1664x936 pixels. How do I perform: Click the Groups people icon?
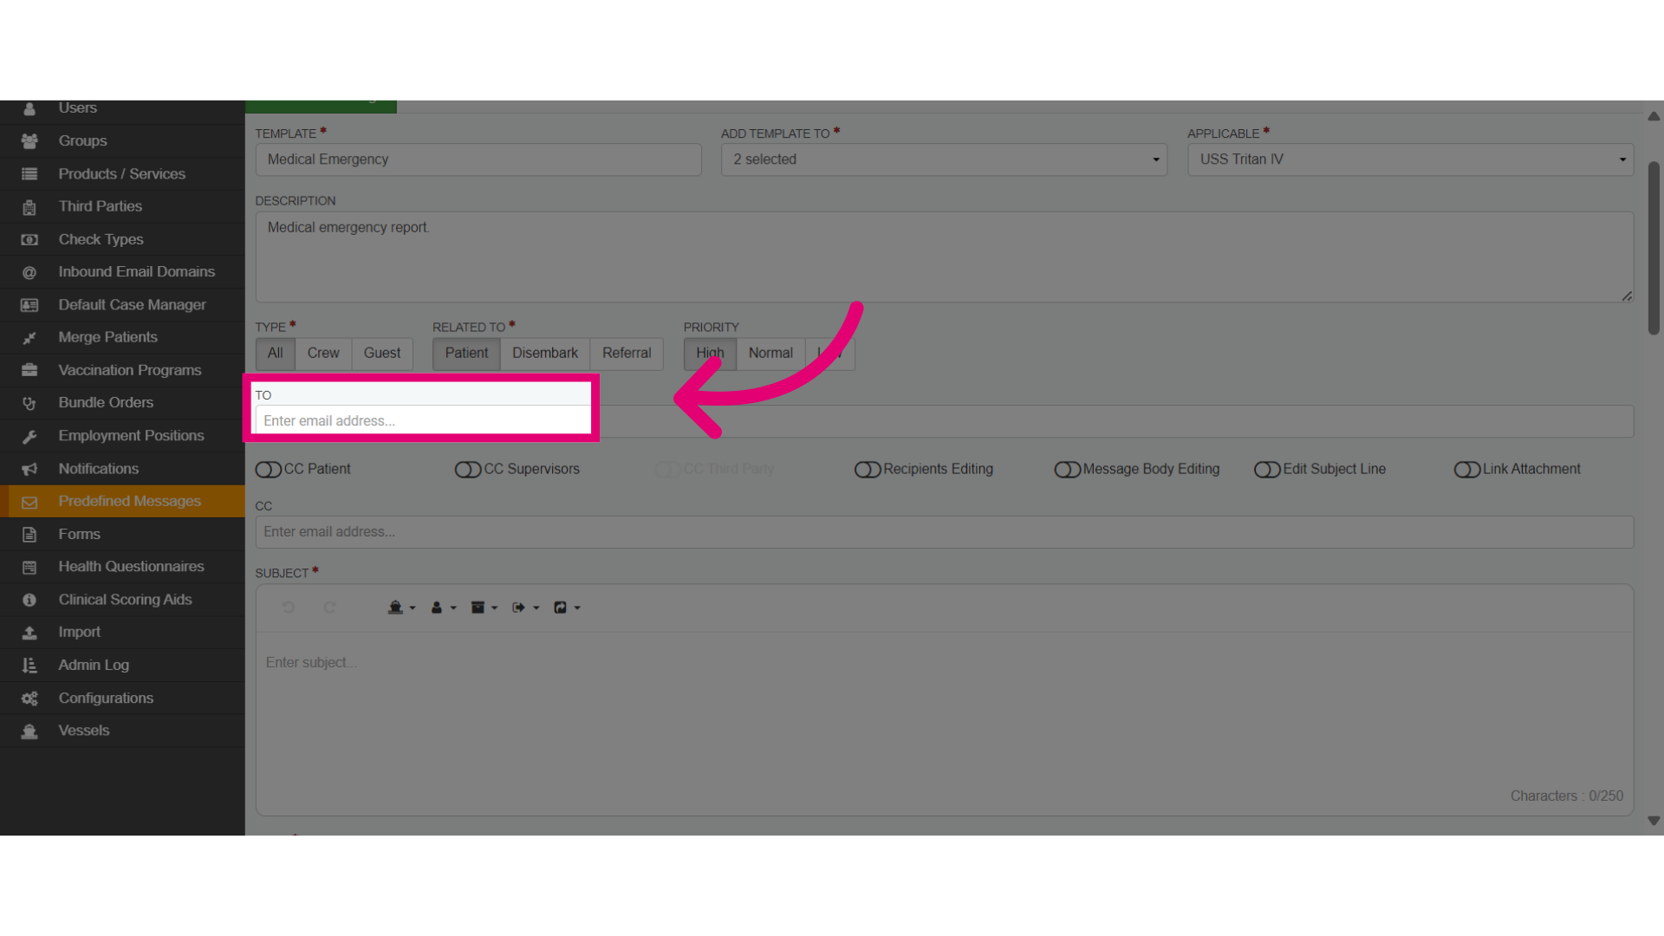click(29, 141)
